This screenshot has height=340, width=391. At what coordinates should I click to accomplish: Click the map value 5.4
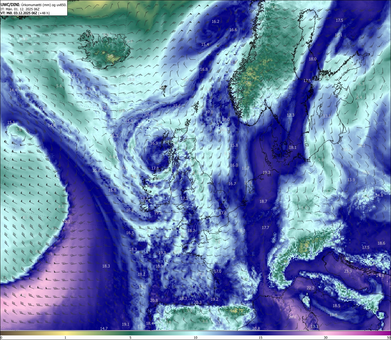304,208
